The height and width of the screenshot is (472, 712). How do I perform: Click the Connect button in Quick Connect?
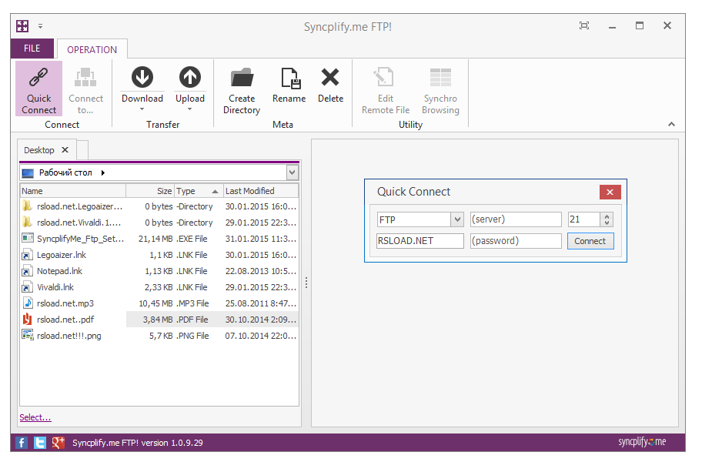pos(590,241)
